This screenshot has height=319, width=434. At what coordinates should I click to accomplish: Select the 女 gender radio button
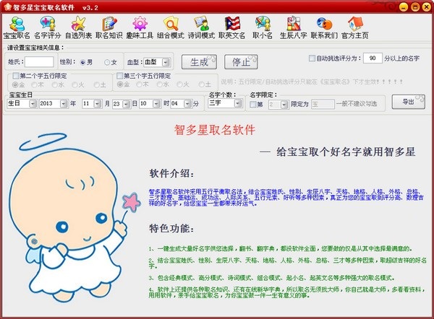point(108,62)
